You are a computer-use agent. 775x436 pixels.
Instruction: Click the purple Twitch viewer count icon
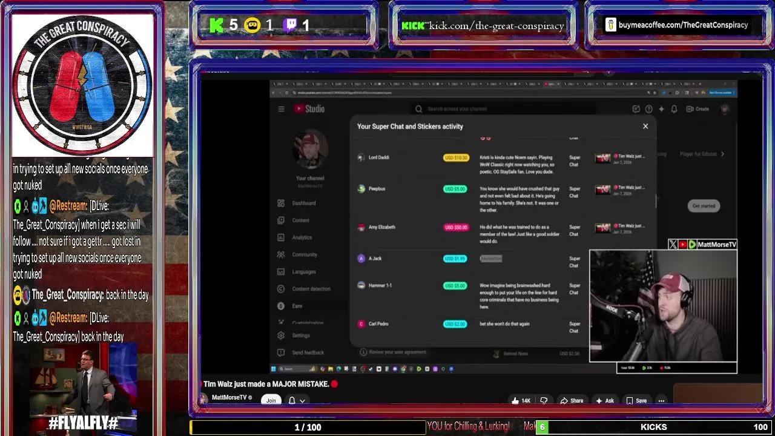(x=291, y=25)
